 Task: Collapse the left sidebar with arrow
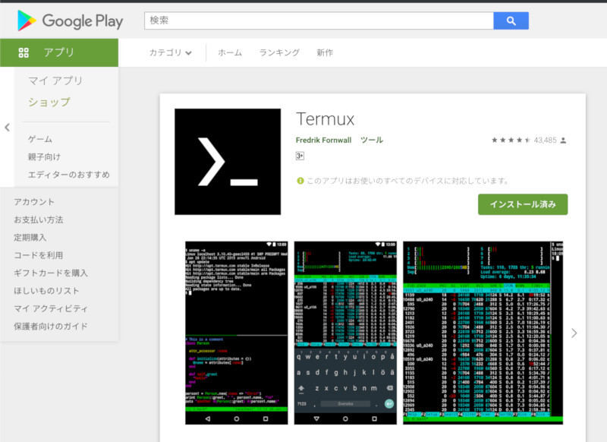click(7, 128)
